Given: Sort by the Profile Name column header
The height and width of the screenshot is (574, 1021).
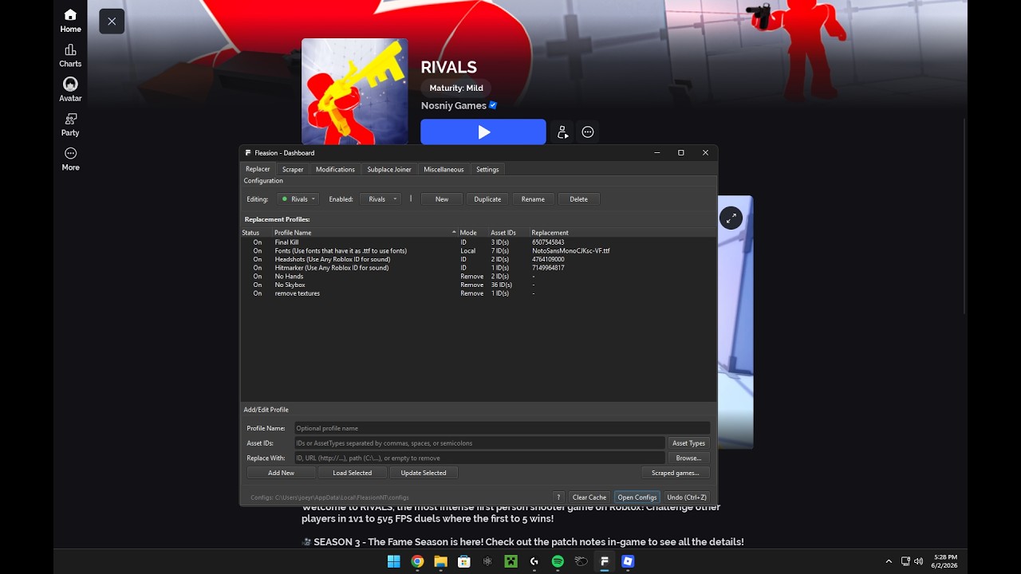Looking at the screenshot, I should [365, 233].
